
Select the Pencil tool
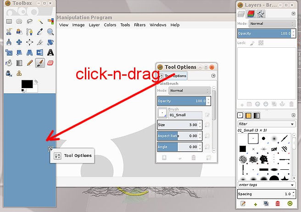click(29, 63)
